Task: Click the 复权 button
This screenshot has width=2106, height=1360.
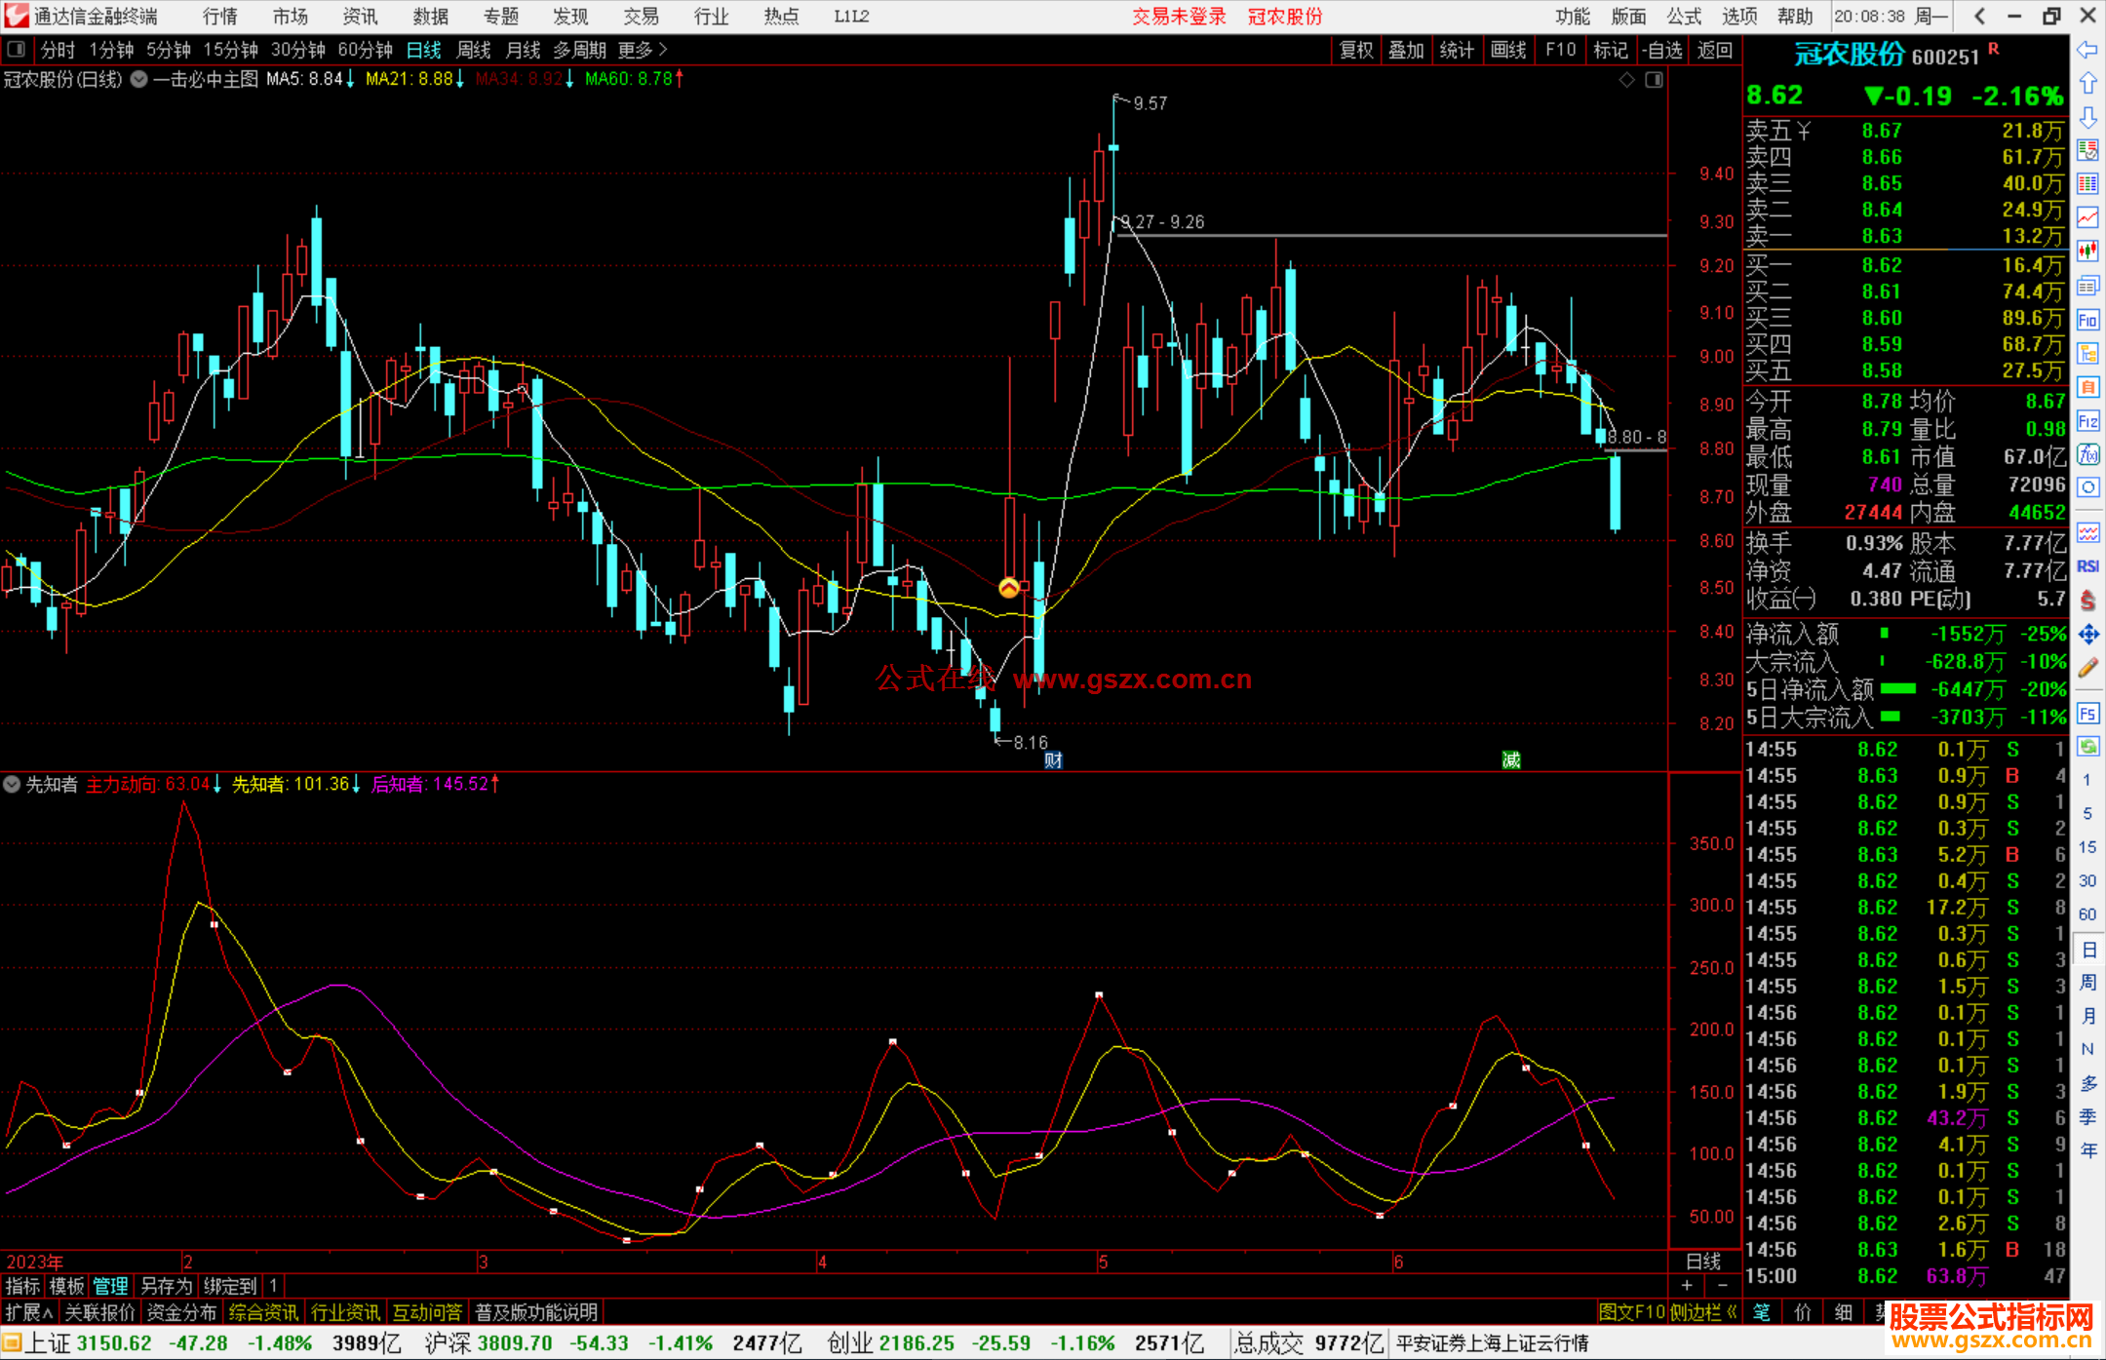Action: (1356, 50)
